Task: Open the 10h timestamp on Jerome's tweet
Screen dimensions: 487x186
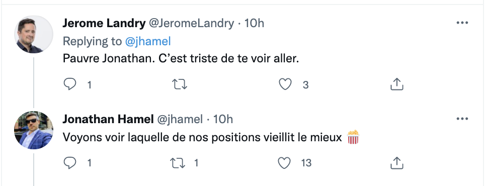Action: point(254,23)
